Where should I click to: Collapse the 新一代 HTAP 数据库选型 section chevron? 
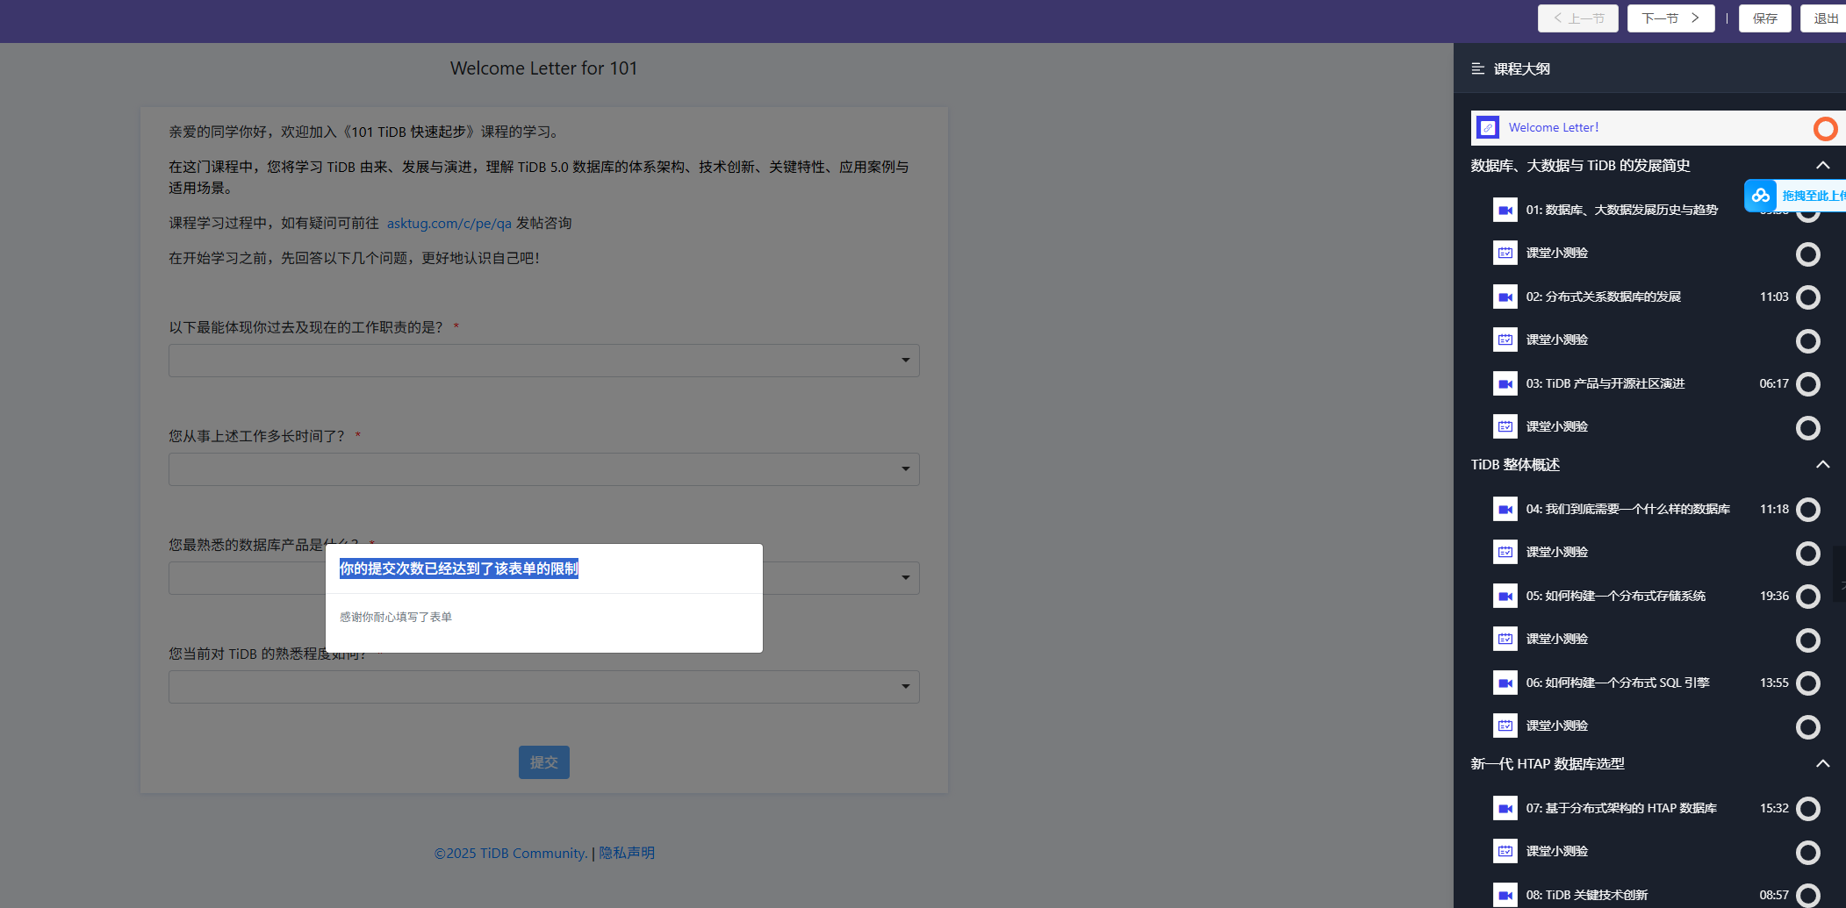pyautogui.click(x=1823, y=764)
